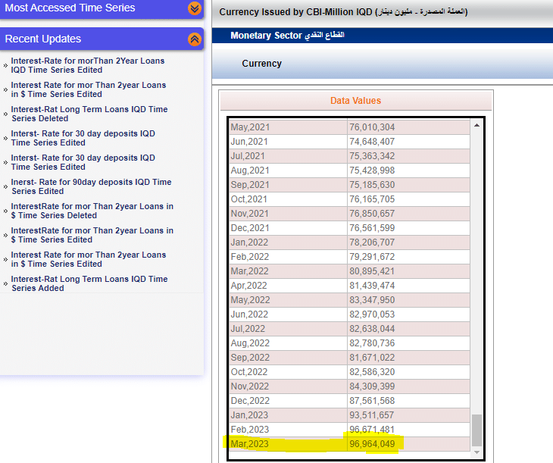
Task: Click the Recent Updates title text
Action: [x=43, y=39]
